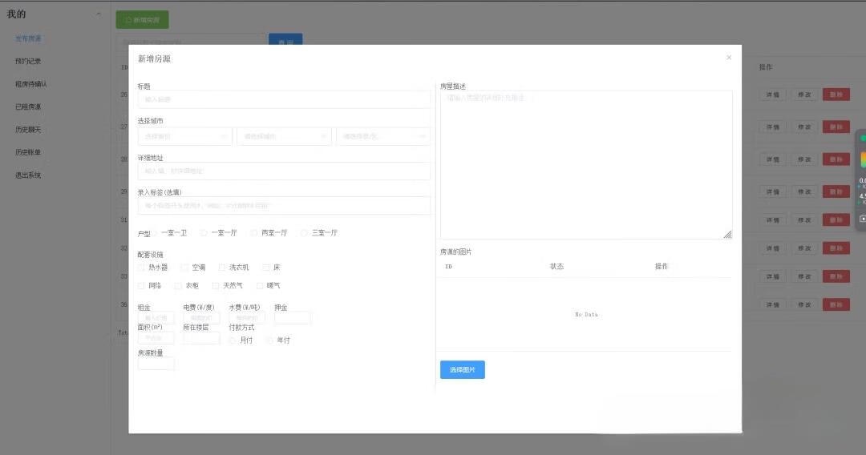Viewport: 866px width, 455px height.
Task: Go to 历史账单 in sidebar
Action: [28, 152]
